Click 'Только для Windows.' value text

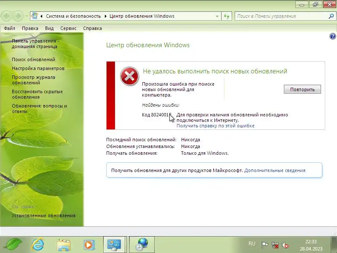[x=205, y=153]
